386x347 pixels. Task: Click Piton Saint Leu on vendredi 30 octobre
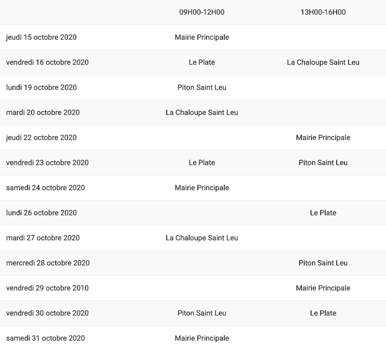coord(201,313)
